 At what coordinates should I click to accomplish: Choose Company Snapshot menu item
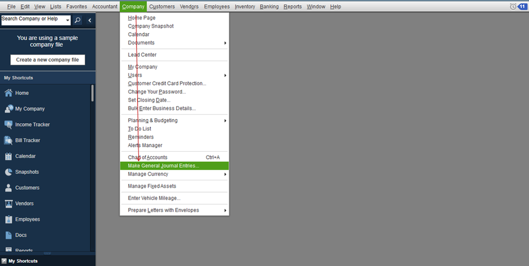point(174,26)
